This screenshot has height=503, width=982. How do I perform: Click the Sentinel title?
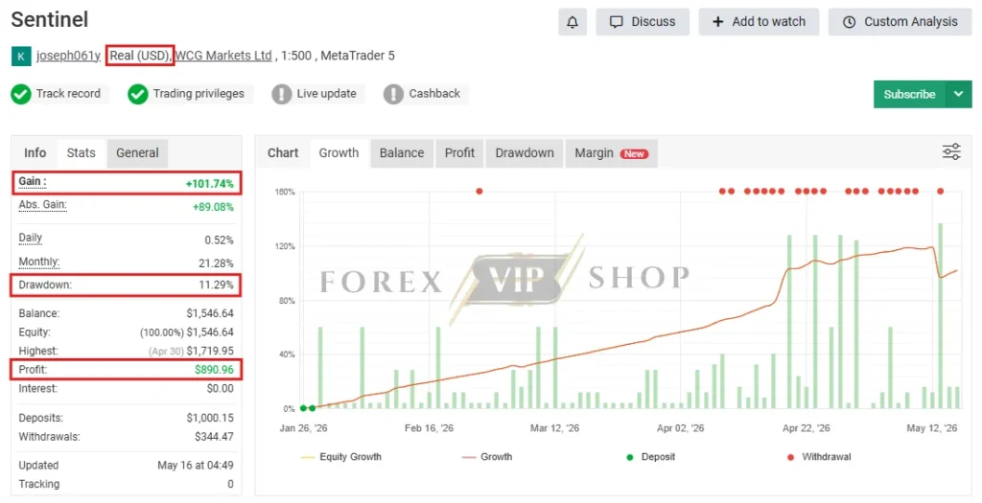pos(50,19)
